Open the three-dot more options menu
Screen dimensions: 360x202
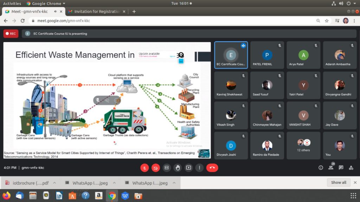click(199, 168)
